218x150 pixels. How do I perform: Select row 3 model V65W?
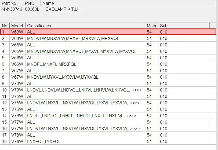pos(17,45)
